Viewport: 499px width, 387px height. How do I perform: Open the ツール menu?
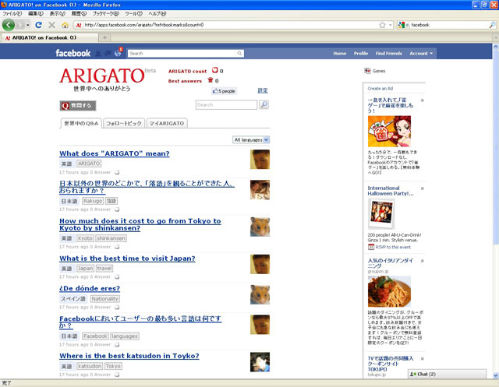pos(133,14)
